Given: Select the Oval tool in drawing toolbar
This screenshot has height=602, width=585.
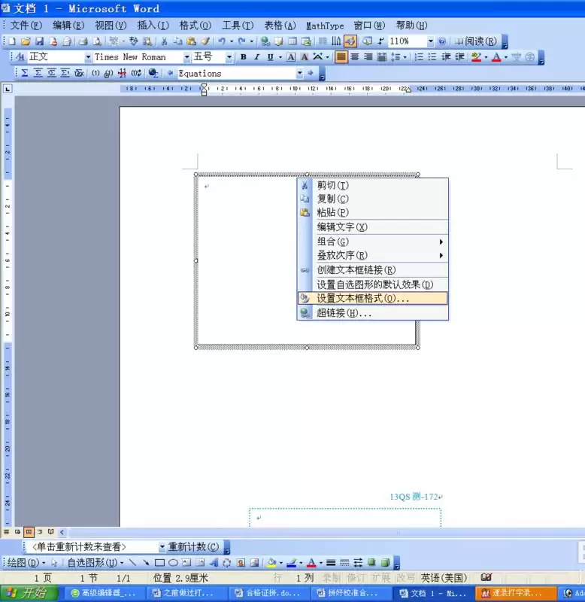Looking at the screenshot, I should (x=174, y=563).
